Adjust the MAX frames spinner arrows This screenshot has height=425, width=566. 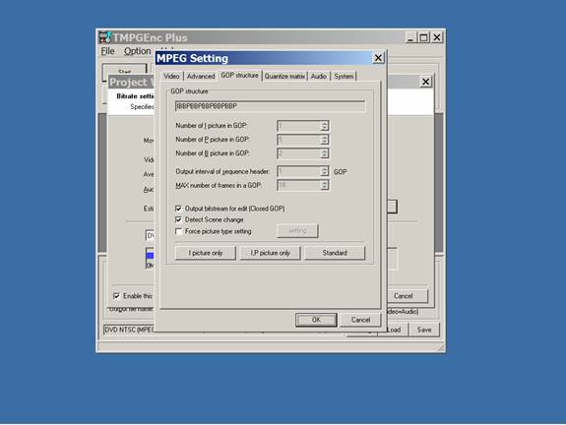coord(325,185)
